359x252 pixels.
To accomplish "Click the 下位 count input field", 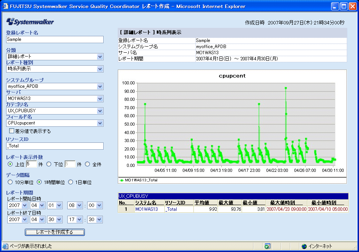I will (70, 164).
